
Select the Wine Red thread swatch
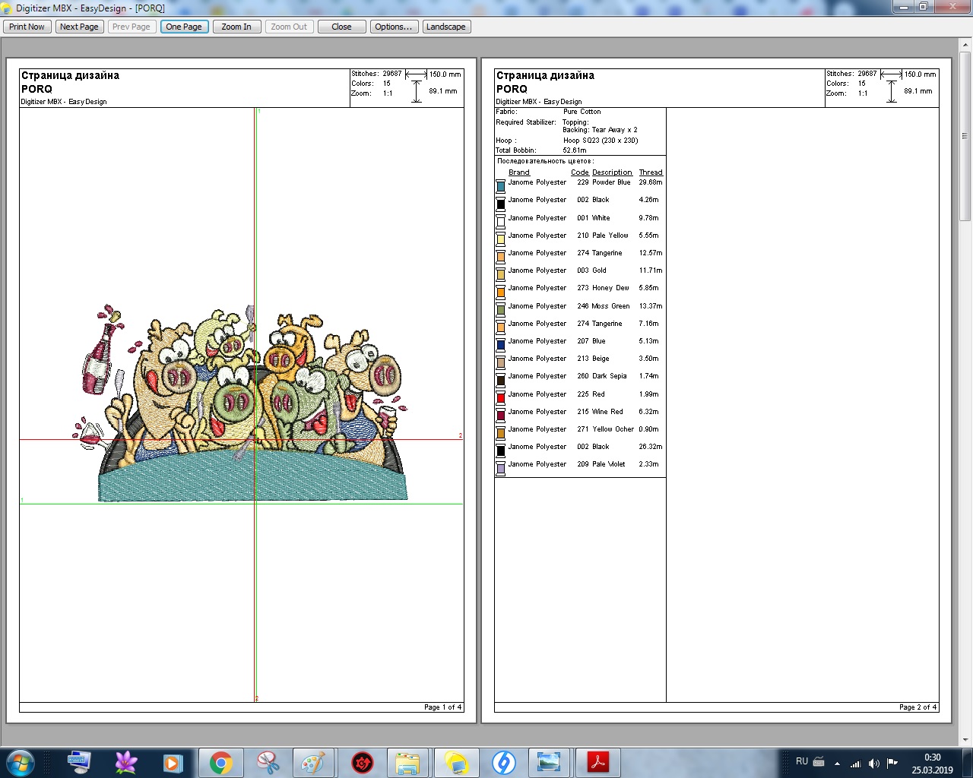pos(500,415)
